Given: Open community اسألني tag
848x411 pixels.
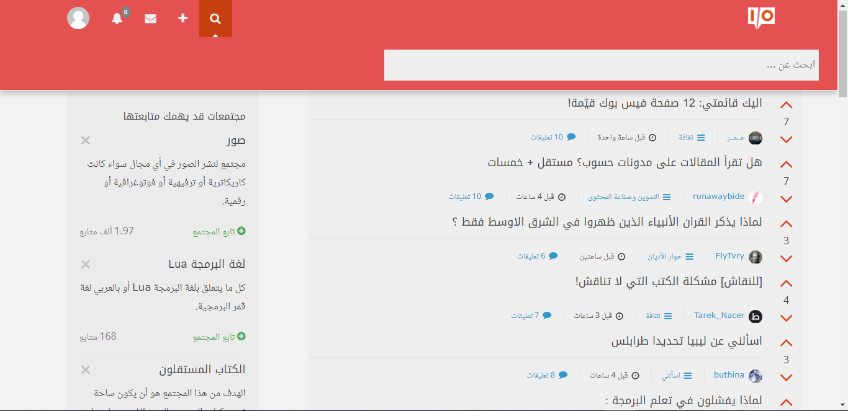Looking at the screenshot, I should pyautogui.click(x=677, y=375).
